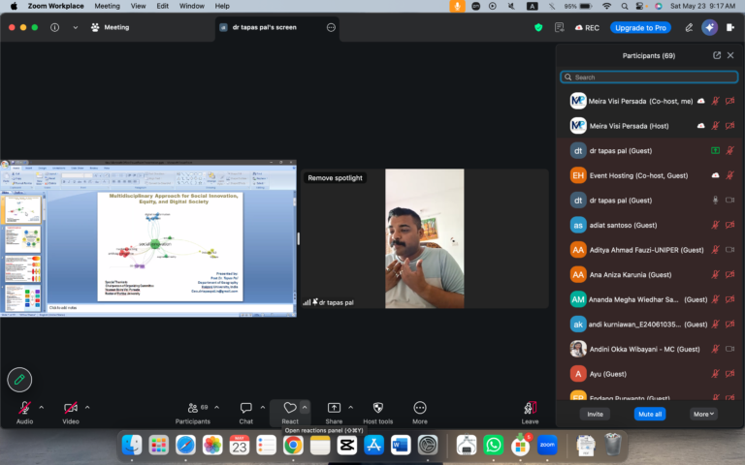This screenshot has height=465, width=745.
Task: Click the green annotate pencil circle button
Action: click(x=19, y=380)
